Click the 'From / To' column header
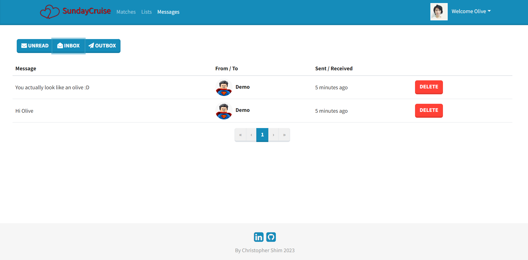 click(226, 69)
